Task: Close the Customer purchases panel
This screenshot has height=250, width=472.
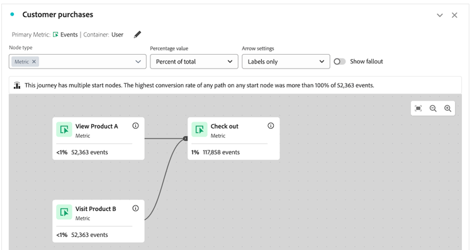Action: click(454, 15)
